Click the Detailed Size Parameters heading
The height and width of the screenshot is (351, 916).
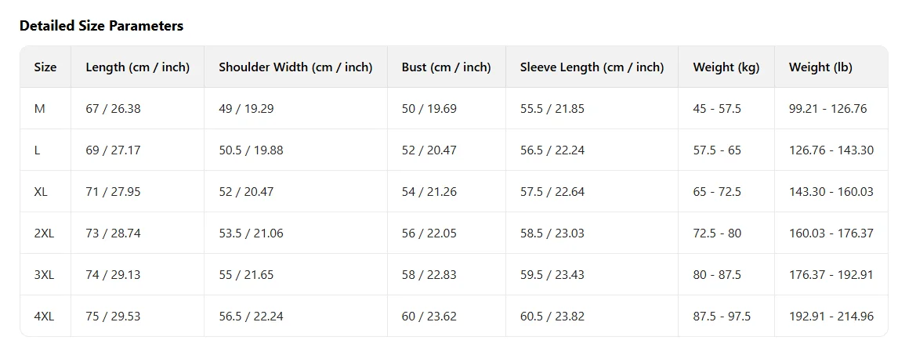click(x=101, y=26)
